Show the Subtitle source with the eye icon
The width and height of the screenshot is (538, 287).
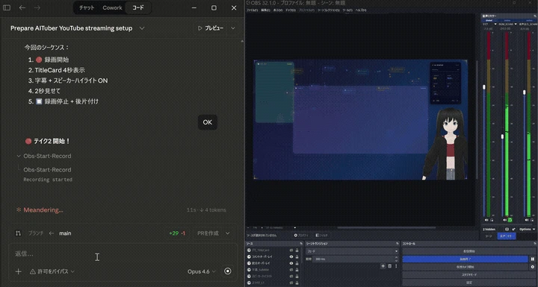click(291, 270)
